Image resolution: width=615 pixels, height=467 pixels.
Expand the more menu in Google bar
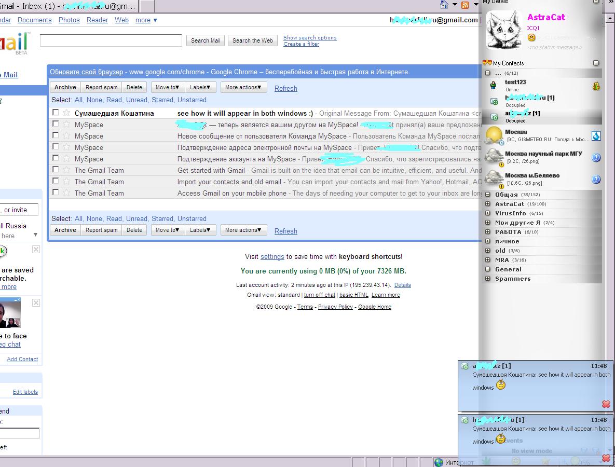coord(146,20)
